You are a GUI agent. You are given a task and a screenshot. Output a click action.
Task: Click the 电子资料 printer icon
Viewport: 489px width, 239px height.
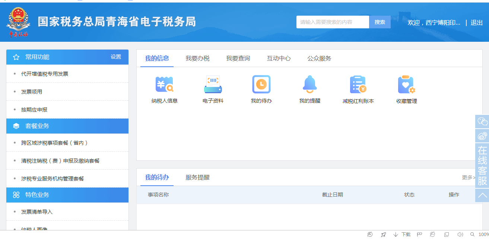213,85
